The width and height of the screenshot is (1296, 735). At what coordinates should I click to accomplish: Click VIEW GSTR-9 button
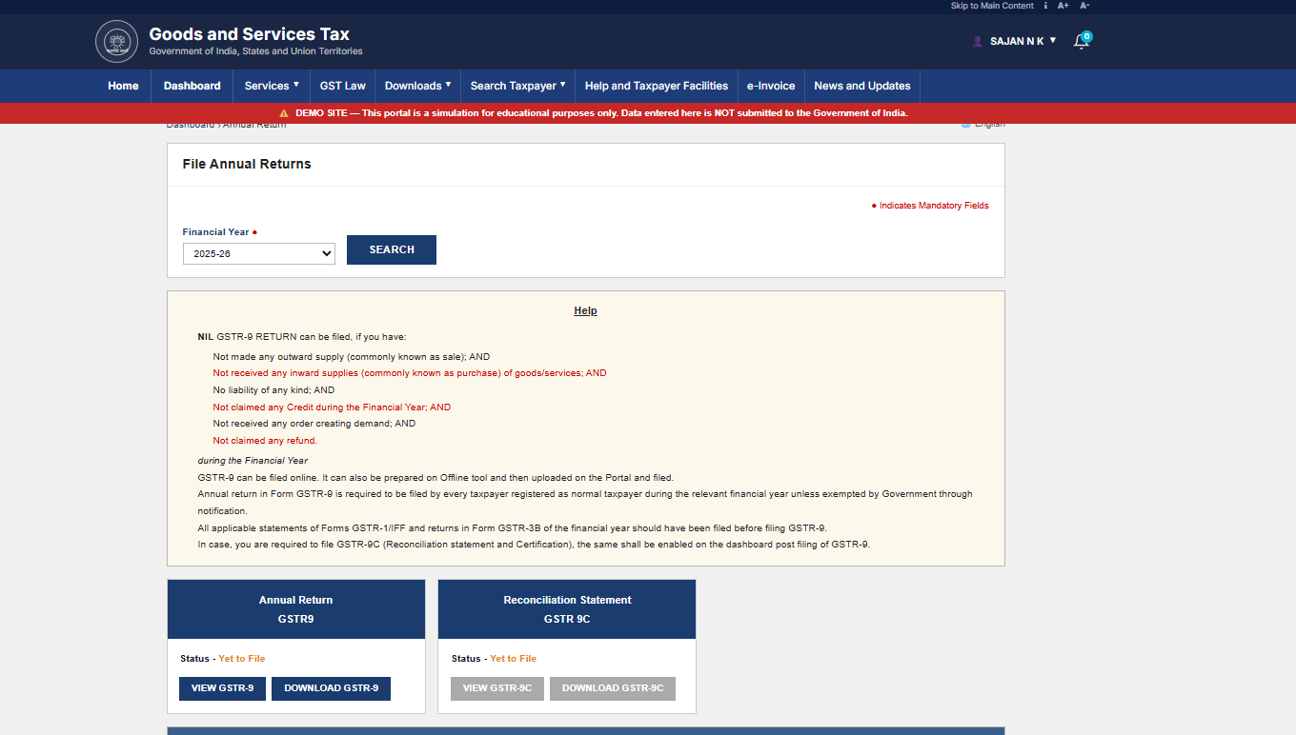tap(222, 688)
